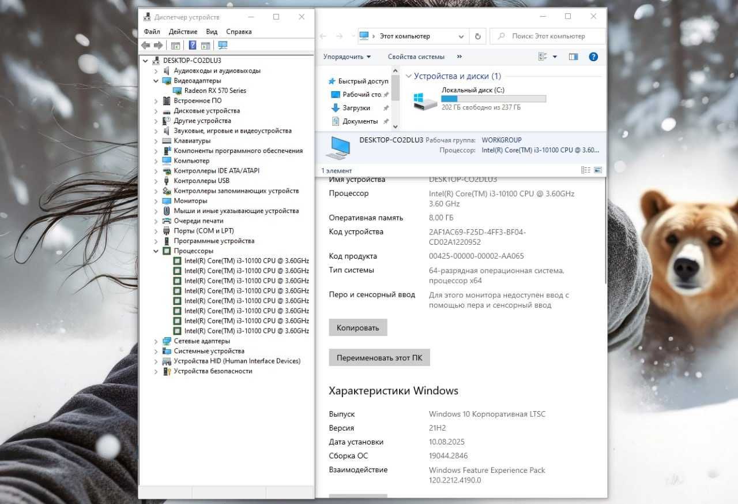Toggle the action pane toolbar icon
This screenshot has height=504, width=738.
[x=205, y=46]
